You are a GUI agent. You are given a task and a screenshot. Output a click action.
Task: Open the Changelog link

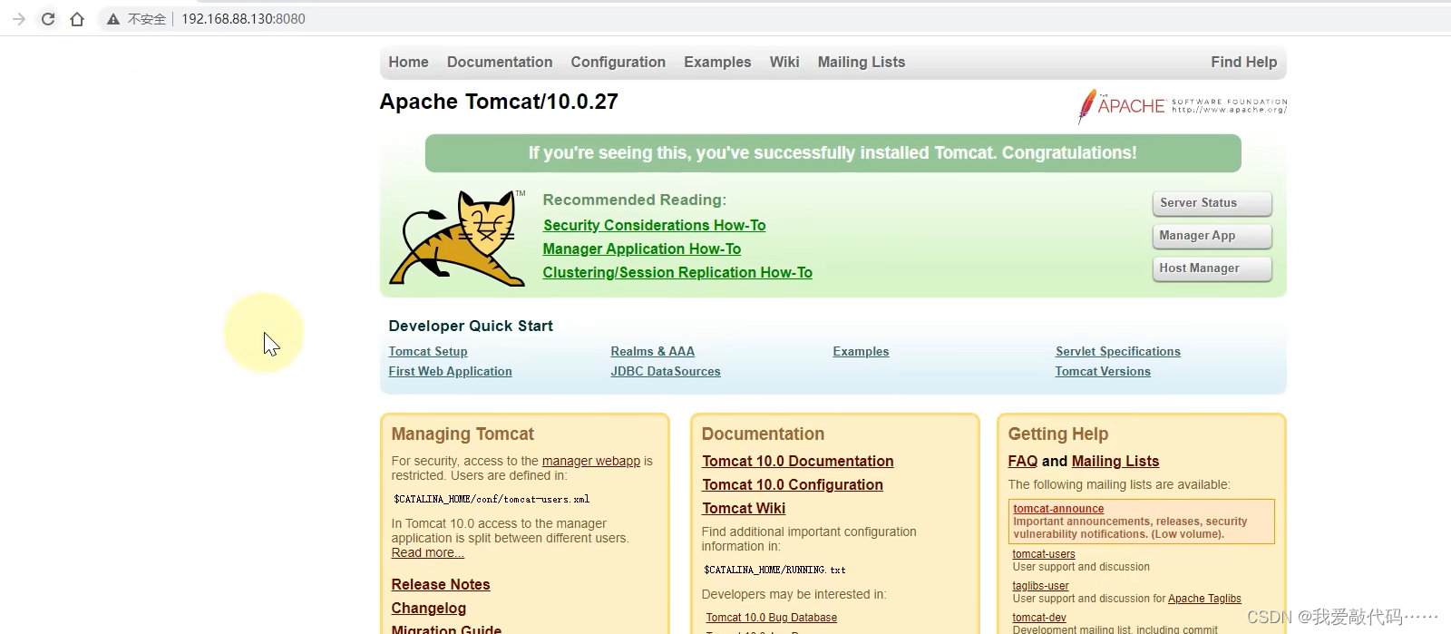(428, 608)
